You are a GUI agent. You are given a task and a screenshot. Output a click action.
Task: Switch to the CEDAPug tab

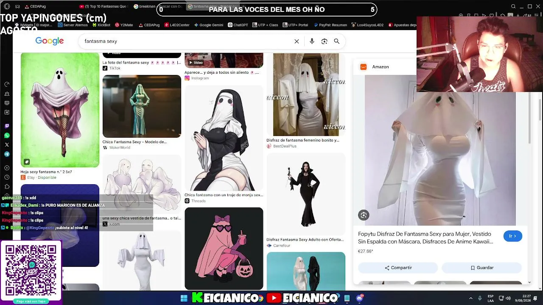click(x=36, y=6)
